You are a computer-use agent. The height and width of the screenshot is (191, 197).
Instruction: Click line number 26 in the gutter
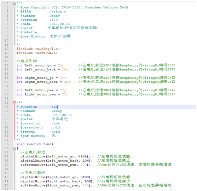tap(6, 107)
